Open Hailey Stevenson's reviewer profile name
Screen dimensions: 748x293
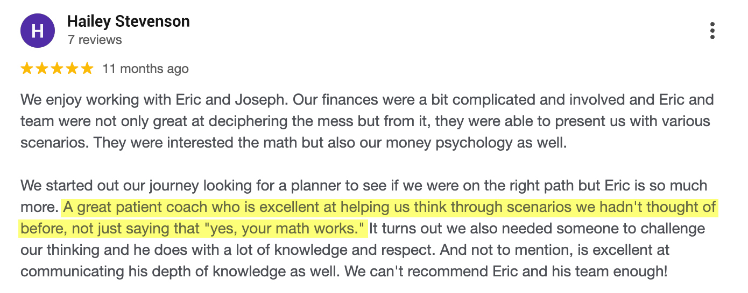128,21
